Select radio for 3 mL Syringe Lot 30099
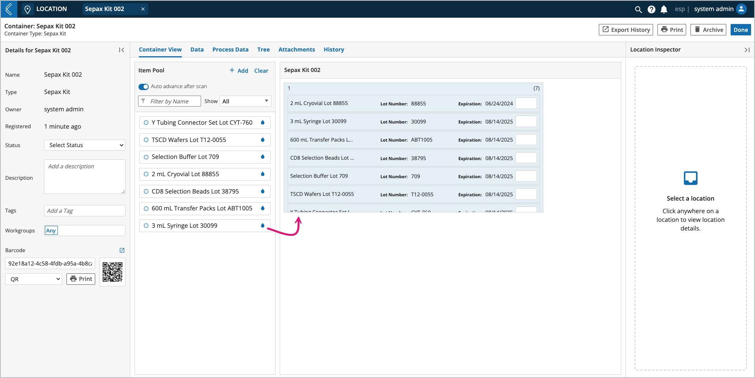 tap(146, 225)
